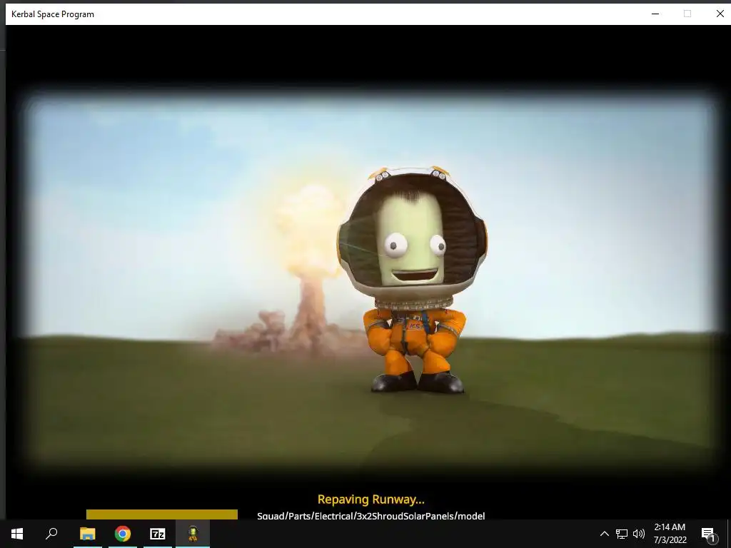Screen dimensions: 731x548
Task: Open the notification action center
Action: 708,534
